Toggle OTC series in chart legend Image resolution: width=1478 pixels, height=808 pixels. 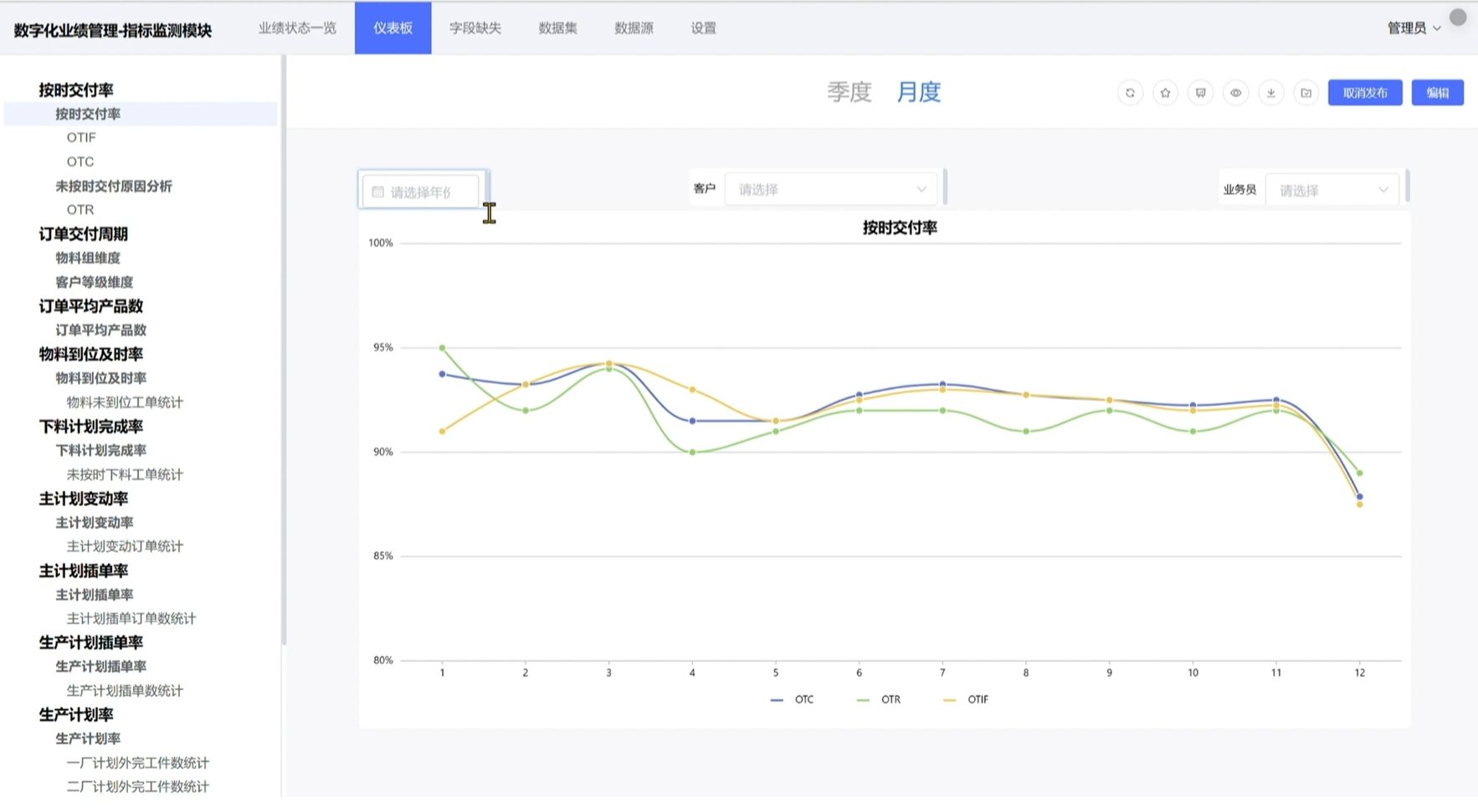(x=792, y=699)
